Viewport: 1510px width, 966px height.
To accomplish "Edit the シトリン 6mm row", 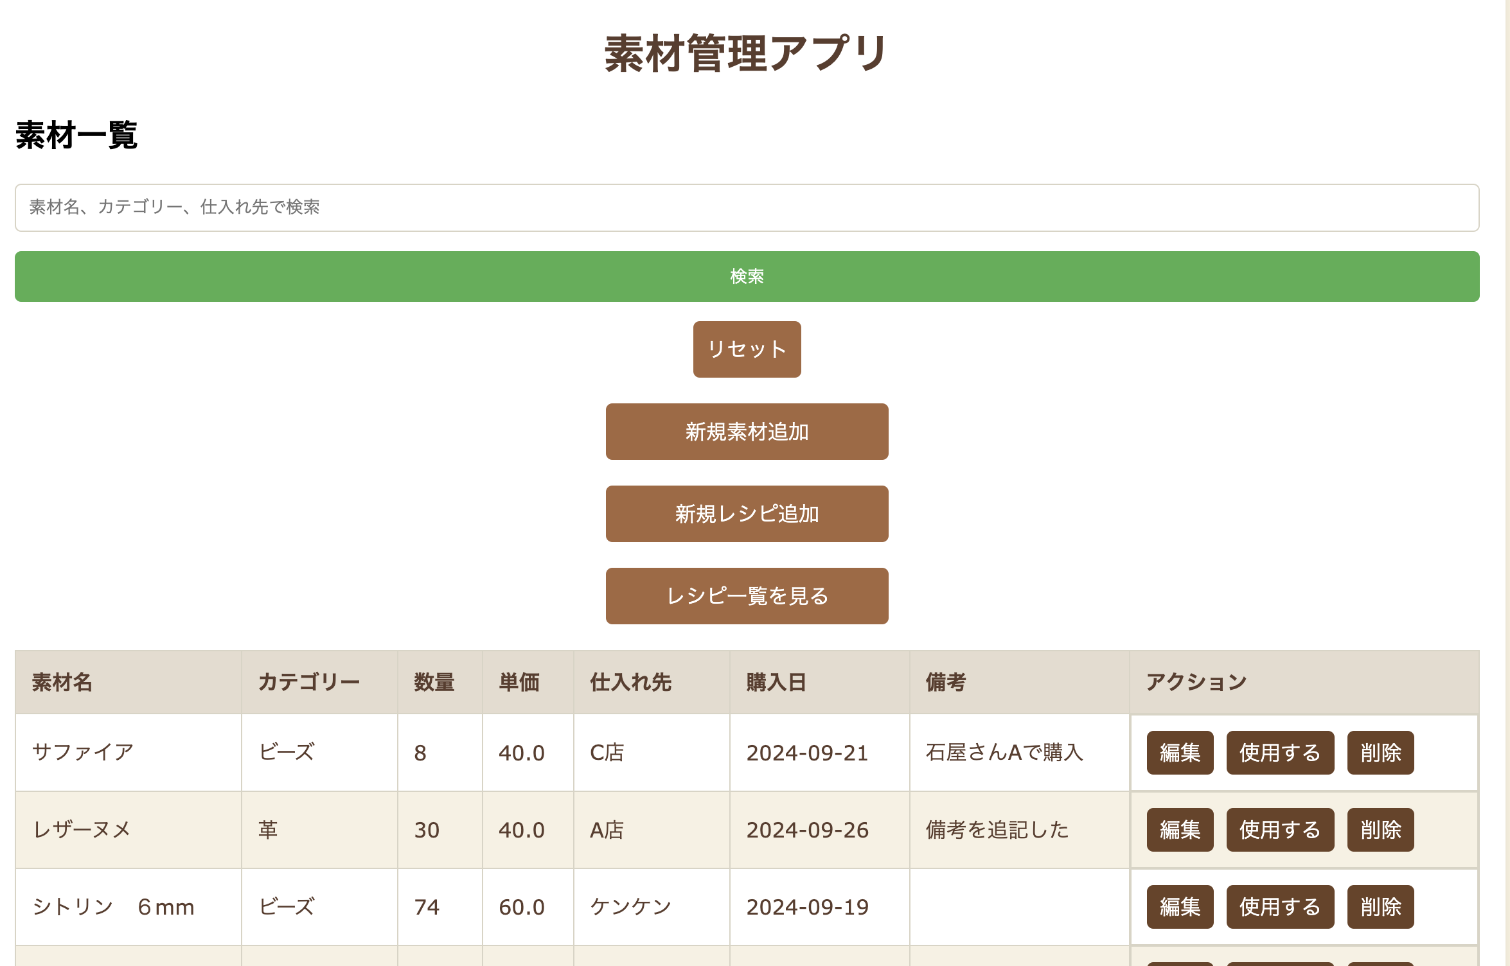I will (x=1179, y=907).
